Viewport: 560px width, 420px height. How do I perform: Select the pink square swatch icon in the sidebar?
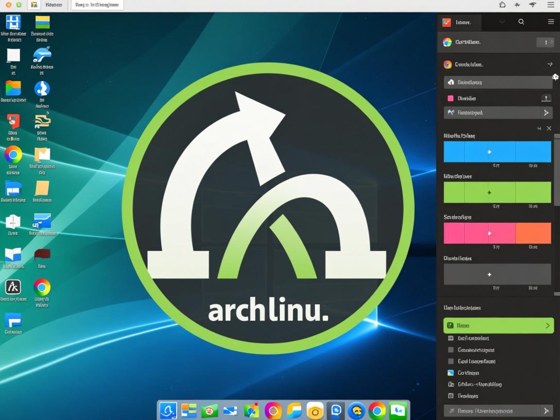tap(450, 98)
